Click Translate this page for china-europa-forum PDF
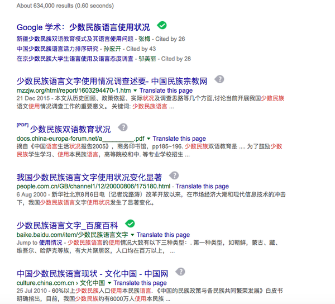The image size is (335, 304). point(179,139)
